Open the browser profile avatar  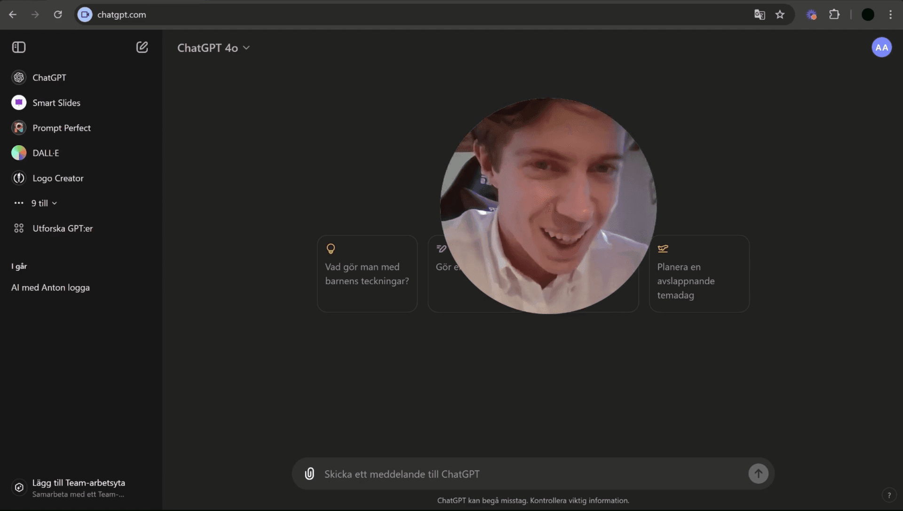[868, 15]
